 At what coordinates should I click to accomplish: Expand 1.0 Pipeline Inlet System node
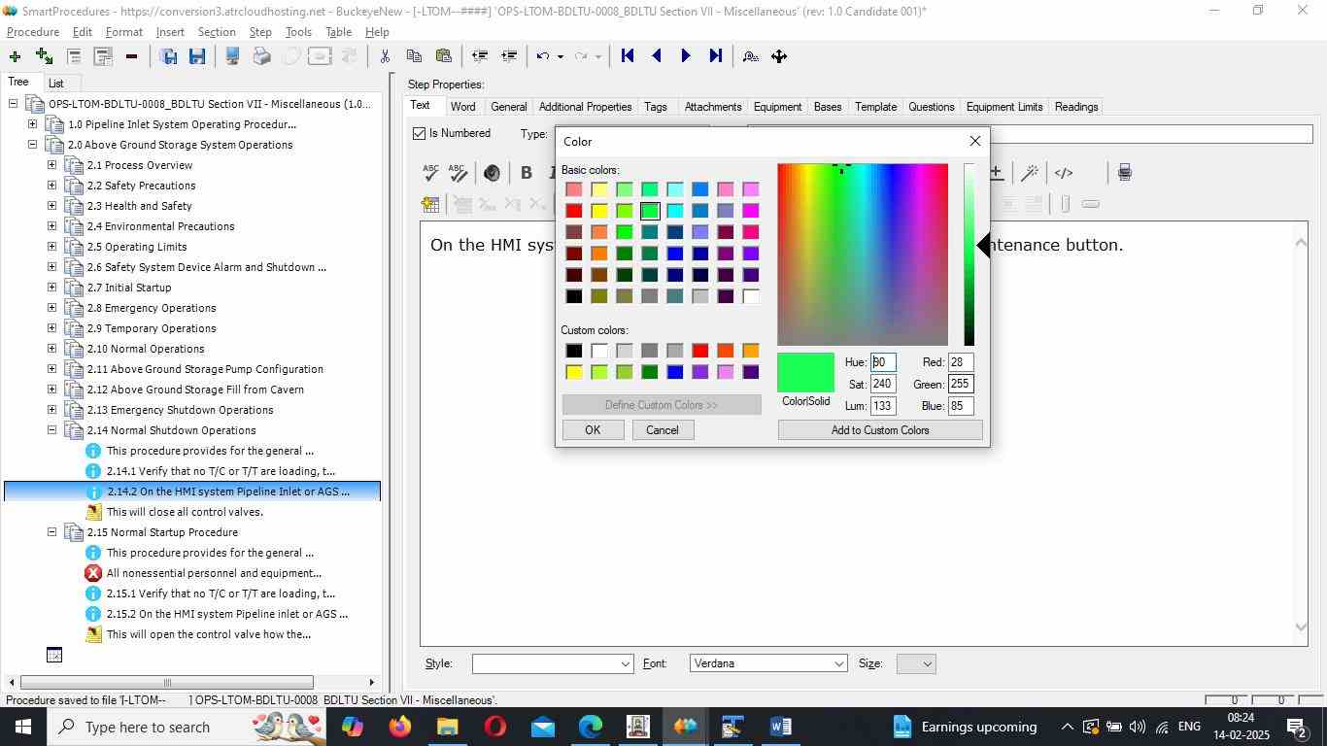coord(32,124)
